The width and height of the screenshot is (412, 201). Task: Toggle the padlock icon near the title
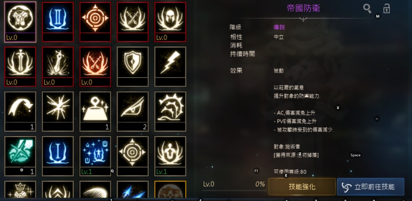click(x=386, y=9)
